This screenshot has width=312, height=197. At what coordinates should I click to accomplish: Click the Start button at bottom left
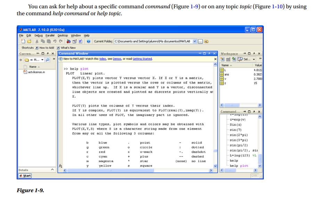[25, 176]
